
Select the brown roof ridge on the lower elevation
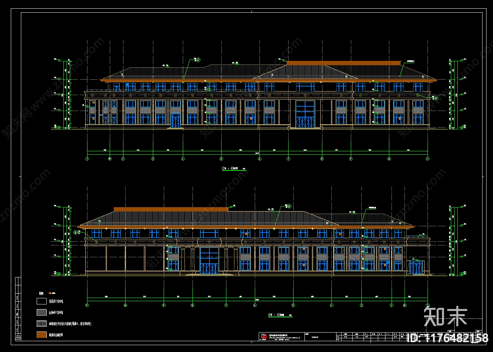pyautogui.click(x=171, y=209)
